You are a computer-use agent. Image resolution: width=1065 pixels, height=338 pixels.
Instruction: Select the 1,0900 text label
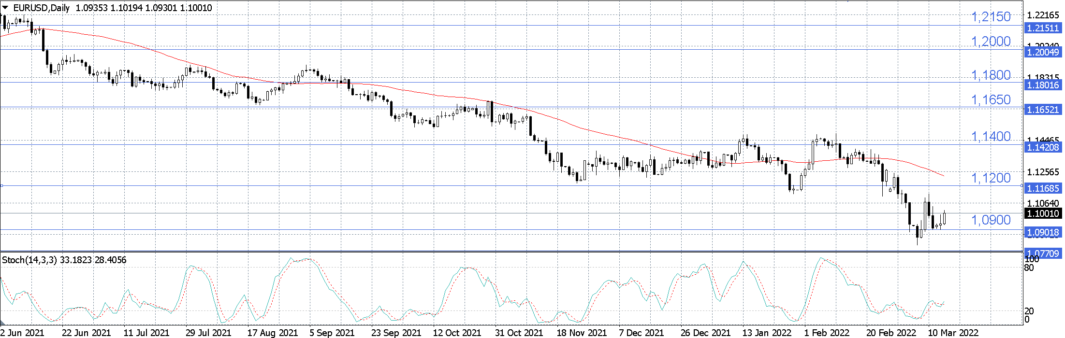click(x=991, y=220)
